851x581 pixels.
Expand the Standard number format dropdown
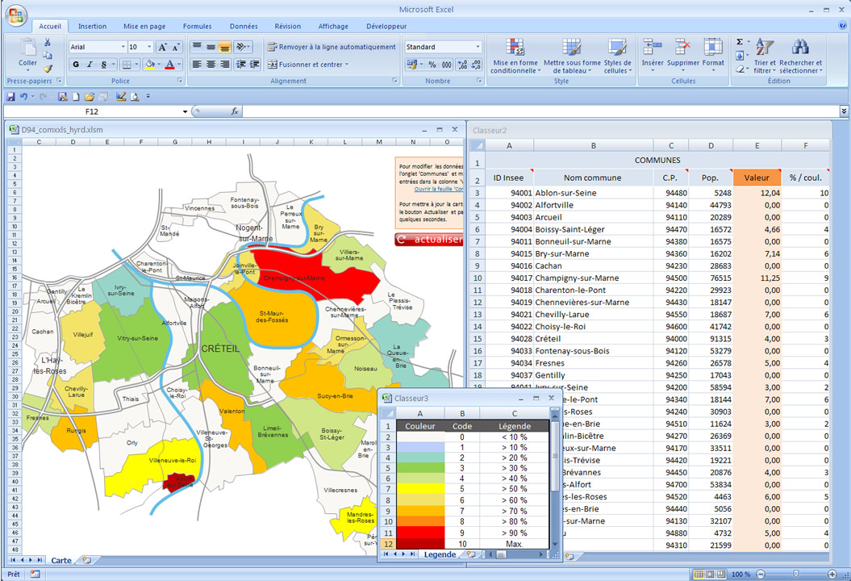(478, 47)
